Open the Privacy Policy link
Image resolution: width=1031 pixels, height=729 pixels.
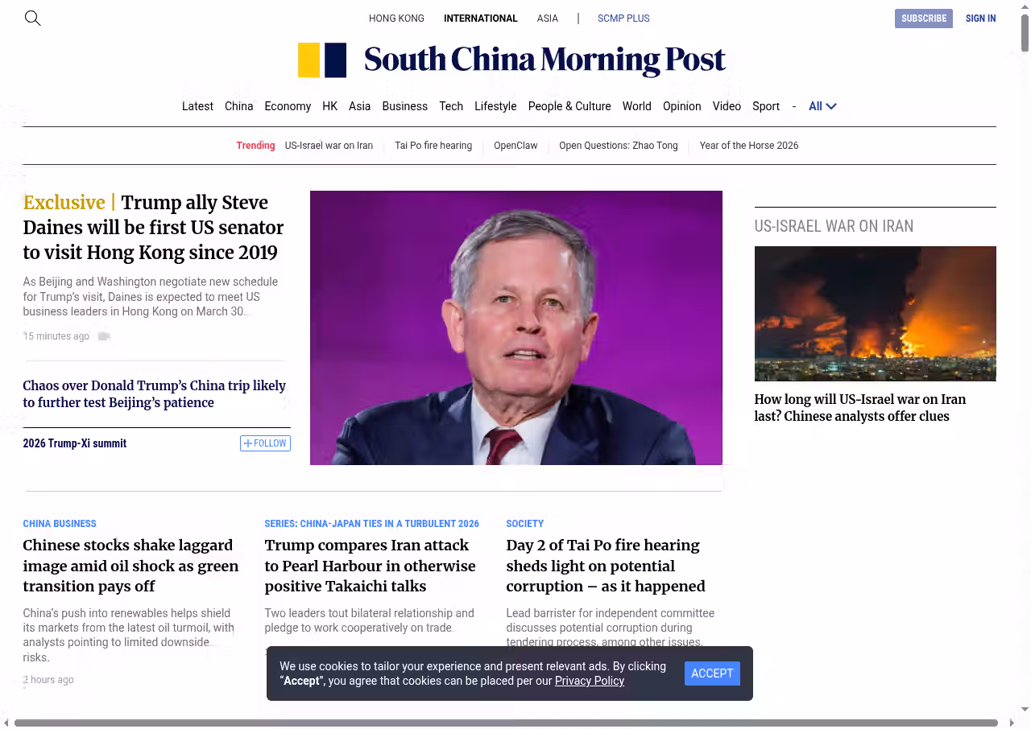[x=590, y=681]
